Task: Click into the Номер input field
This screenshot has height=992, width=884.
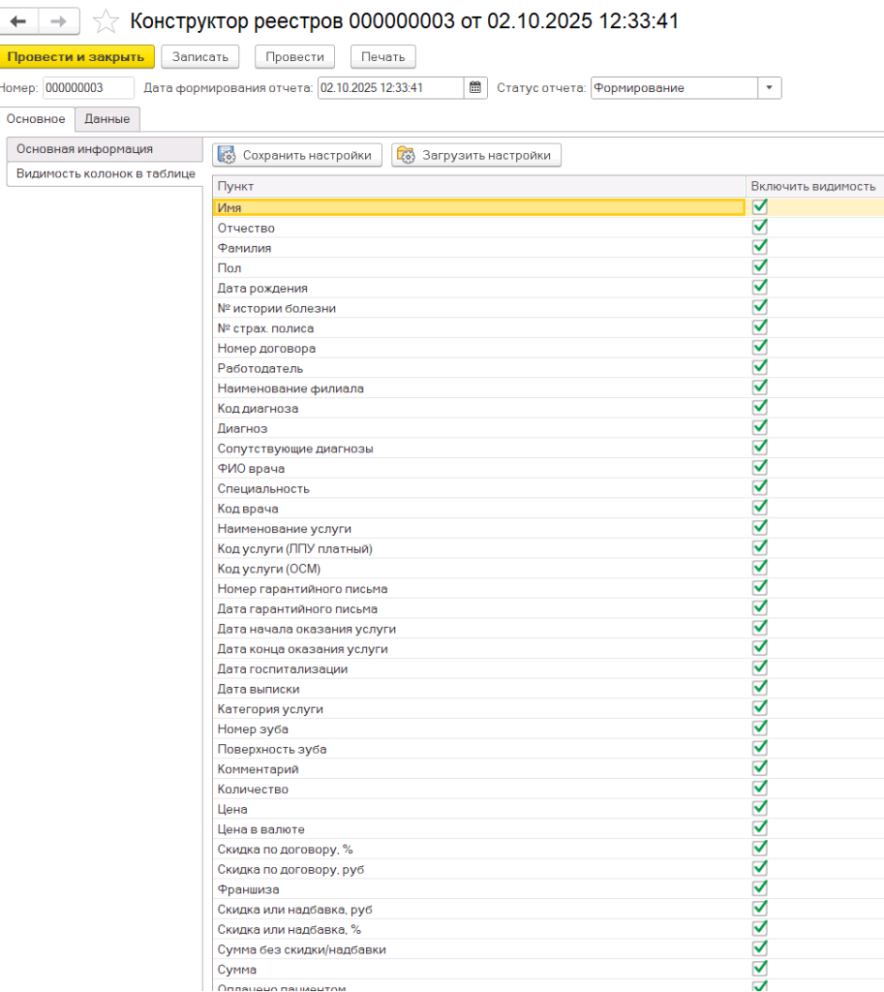Action: [x=87, y=88]
